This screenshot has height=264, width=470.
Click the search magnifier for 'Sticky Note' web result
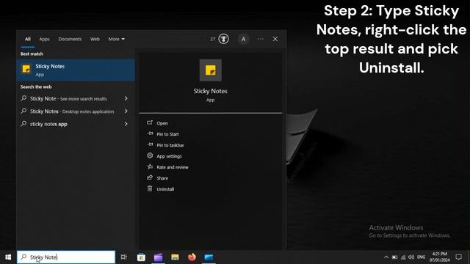pyautogui.click(x=23, y=98)
